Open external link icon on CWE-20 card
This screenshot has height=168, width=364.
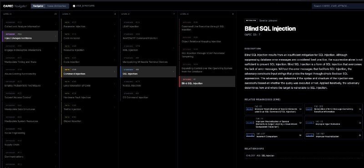(360, 122)
